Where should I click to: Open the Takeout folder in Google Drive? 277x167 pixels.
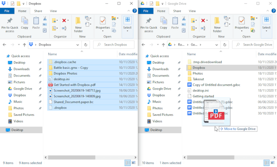[x=198, y=79]
